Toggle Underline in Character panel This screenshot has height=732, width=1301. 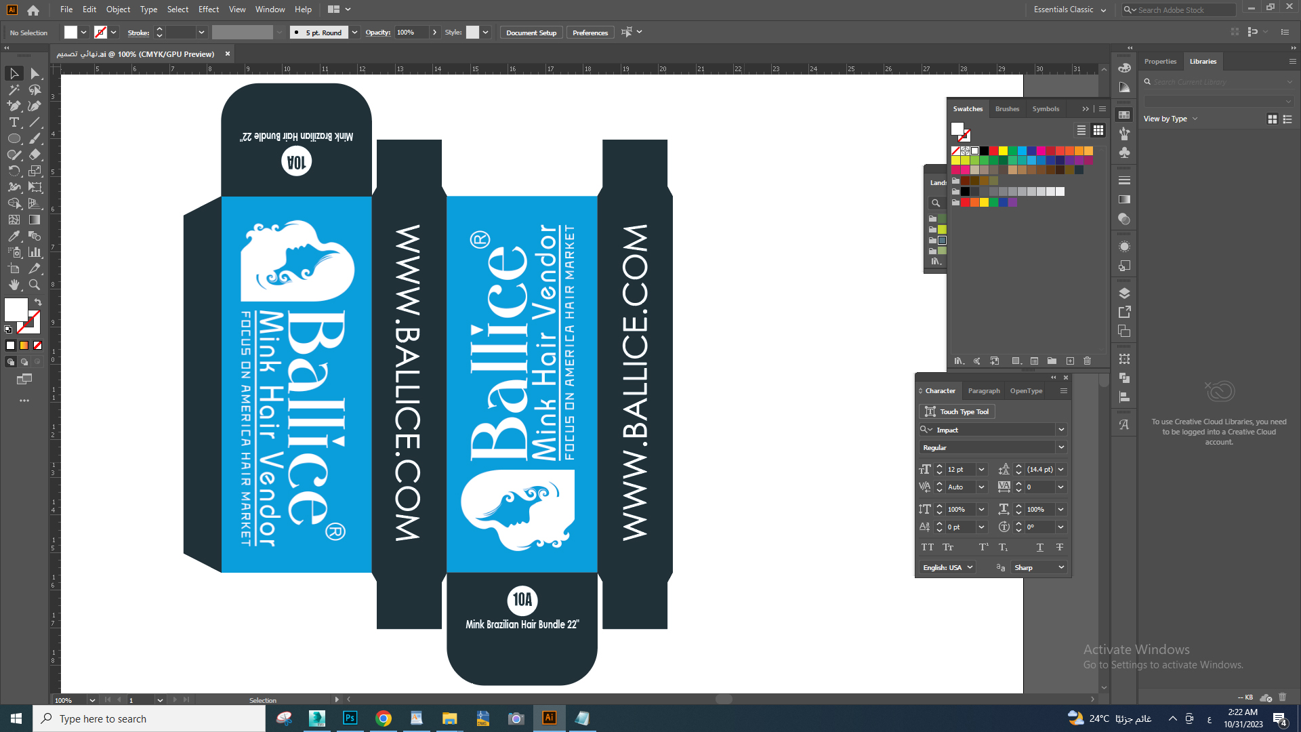pyautogui.click(x=1040, y=547)
